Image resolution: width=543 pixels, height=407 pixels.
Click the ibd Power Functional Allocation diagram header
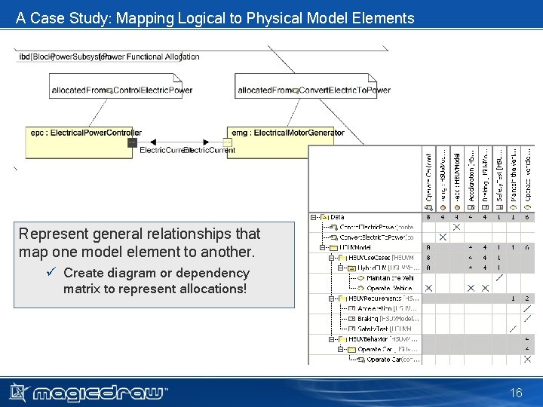click(x=109, y=57)
